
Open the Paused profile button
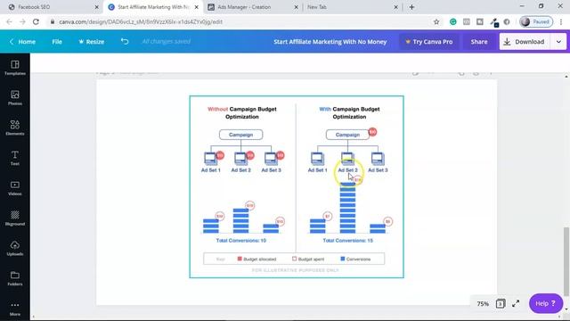(536, 21)
